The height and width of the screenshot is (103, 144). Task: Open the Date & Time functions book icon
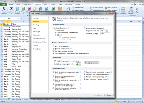[x=40, y=9]
